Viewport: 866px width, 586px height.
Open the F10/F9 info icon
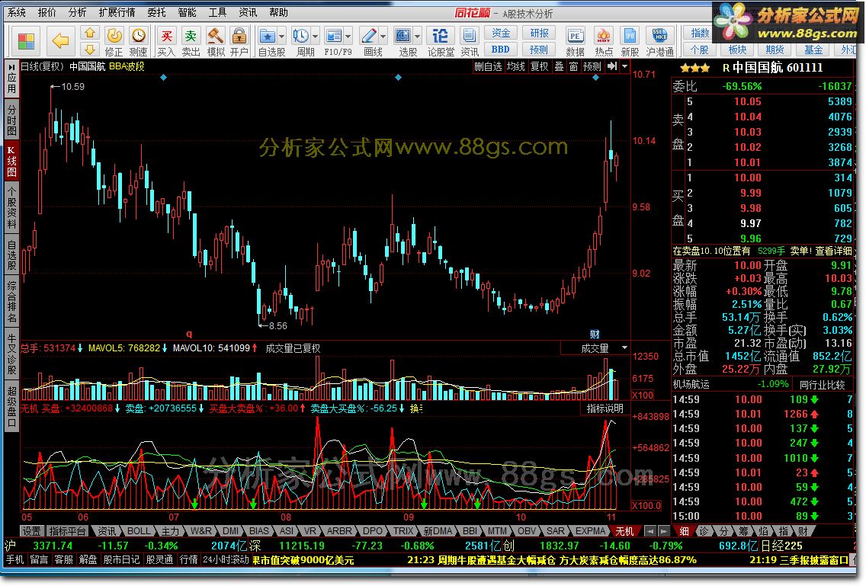334,37
